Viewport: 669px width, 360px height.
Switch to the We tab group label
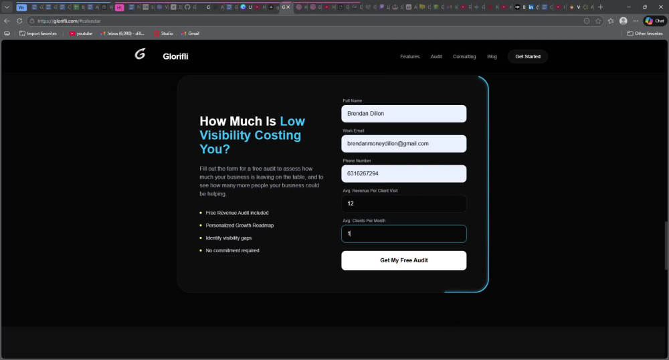[x=21, y=7]
